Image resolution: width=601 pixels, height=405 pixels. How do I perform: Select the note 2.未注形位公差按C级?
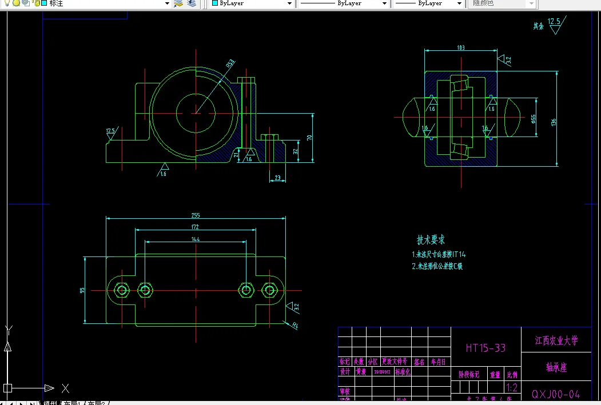(x=437, y=266)
